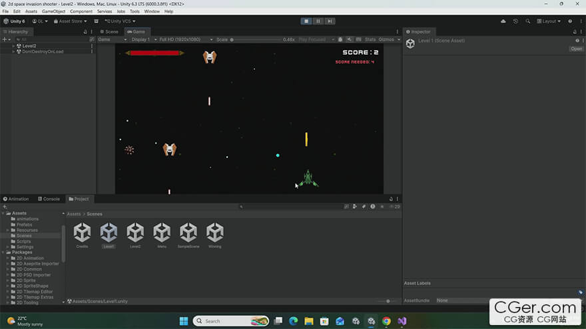Screen dimensions: 586x329
Task: Click the Assets breadcrumb link
Action: (74, 214)
